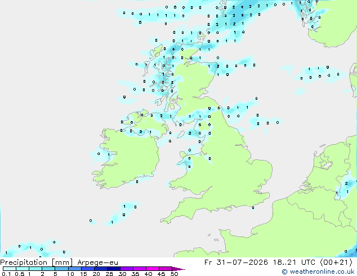
Task: Click the 0.1–0.5 mm palest legend swatch
Action: (x=10, y=269)
